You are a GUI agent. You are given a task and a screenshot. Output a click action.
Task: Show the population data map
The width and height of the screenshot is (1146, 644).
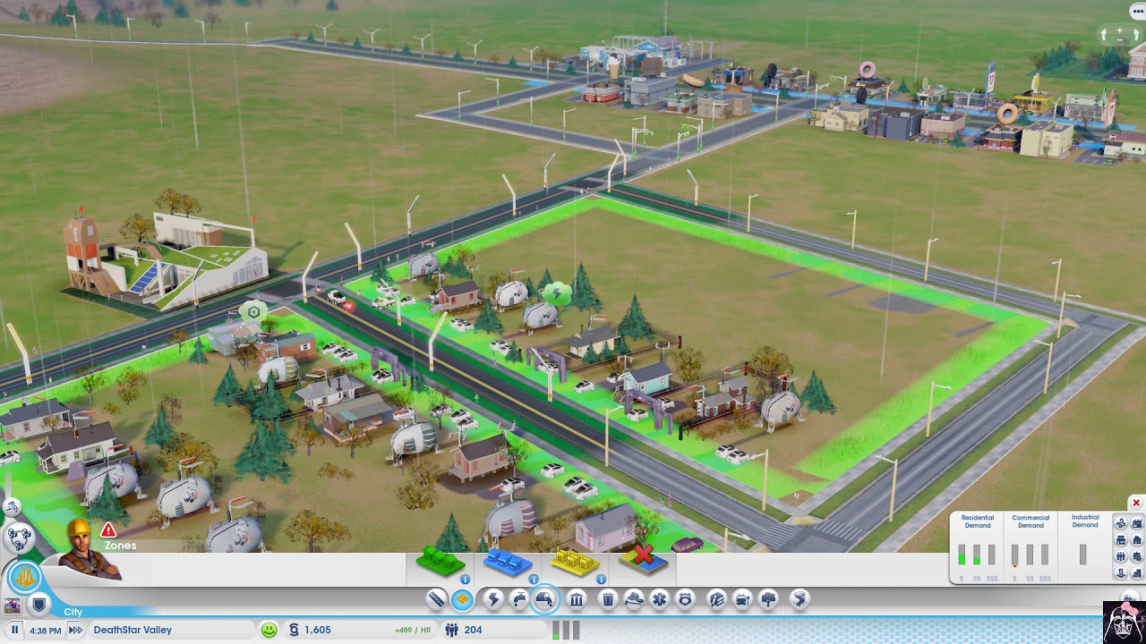pyautogui.click(x=1121, y=556)
